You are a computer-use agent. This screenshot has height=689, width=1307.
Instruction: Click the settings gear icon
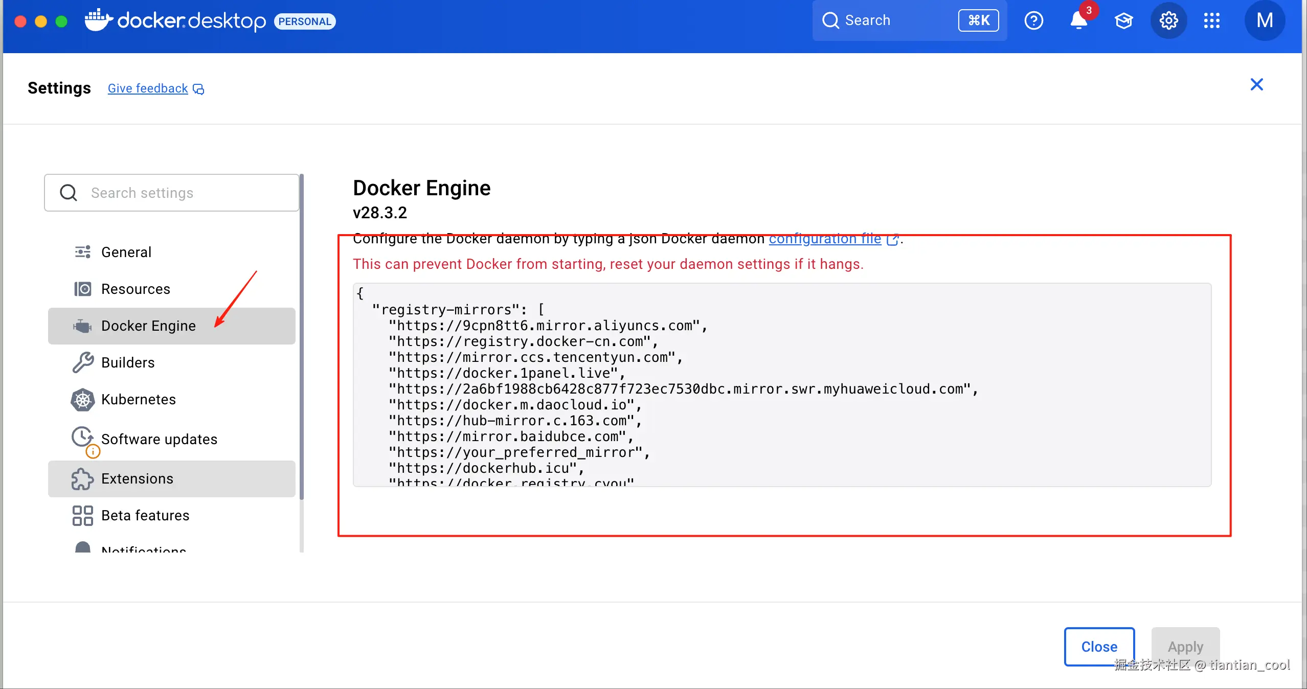point(1168,21)
